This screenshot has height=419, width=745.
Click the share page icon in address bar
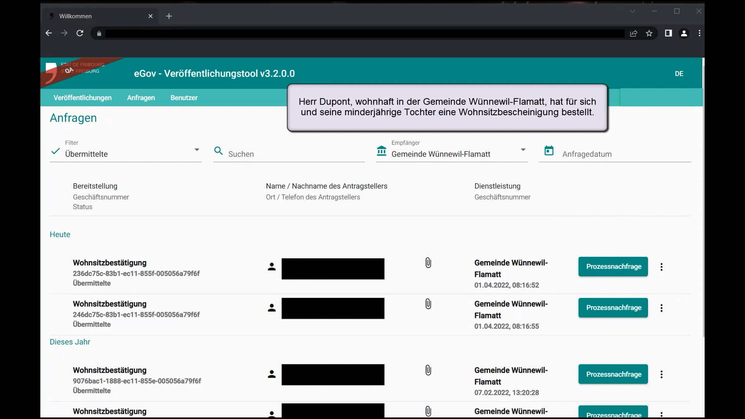pyautogui.click(x=634, y=33)
